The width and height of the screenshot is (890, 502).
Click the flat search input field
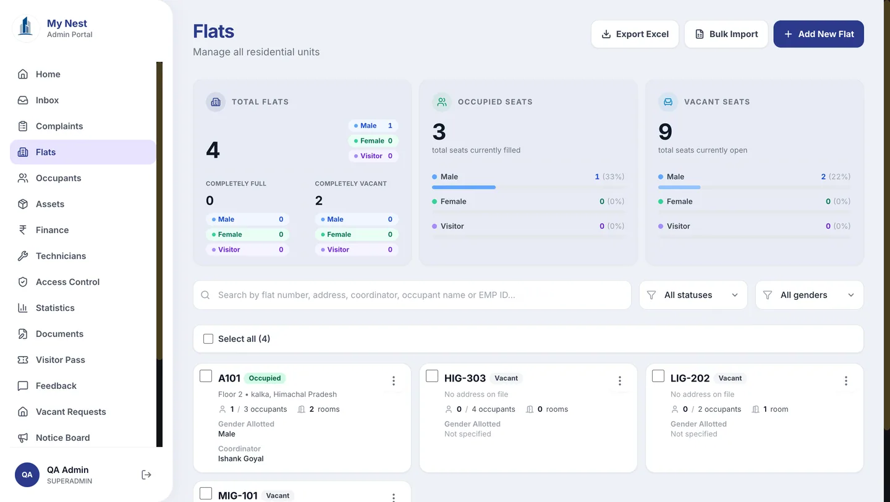click(x=412, y=296)
